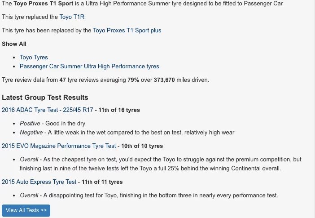Click the Show All heading
The height and width of the screenshot is (218, 315).
[x=14, y=44]
